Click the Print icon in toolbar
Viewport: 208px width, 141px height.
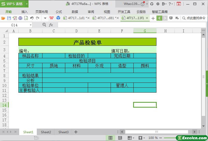(20, 18)
